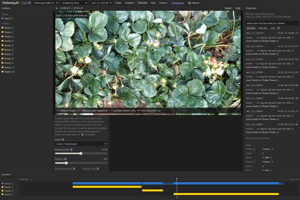The image size is (300, 200).
Task: Click the info icon beside Forecast from
Action: point(71,149)
